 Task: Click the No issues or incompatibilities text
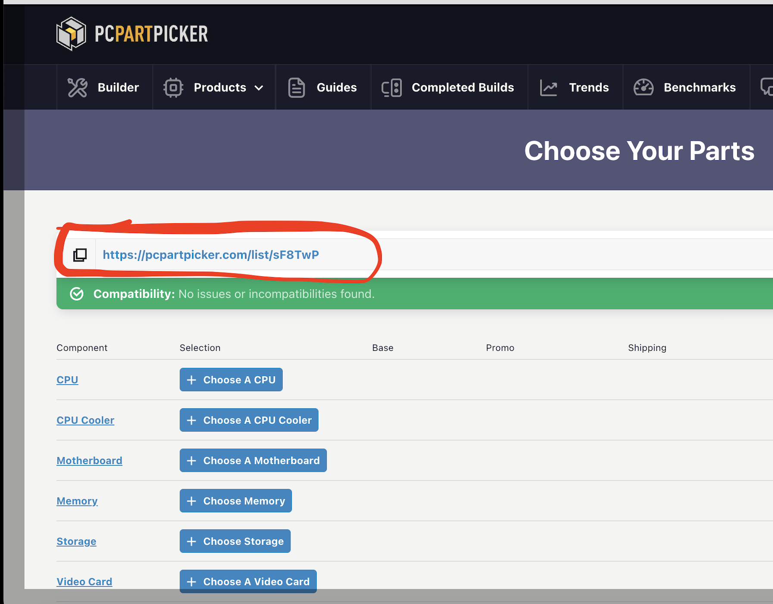tap(276, 294)
